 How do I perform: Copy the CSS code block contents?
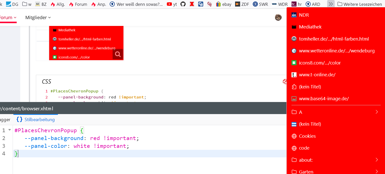click(x=285, y=81)
